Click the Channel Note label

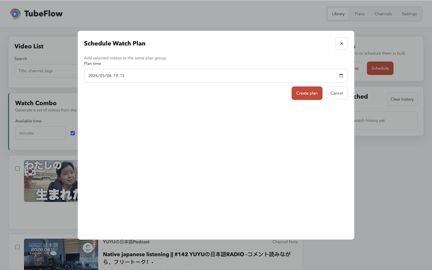(x=285, y=242)
